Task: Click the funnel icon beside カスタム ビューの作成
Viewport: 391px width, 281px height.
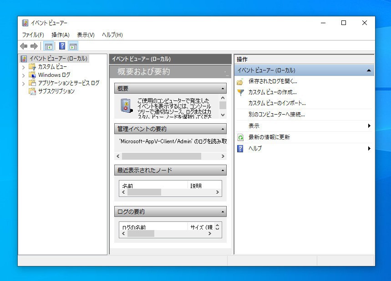Action: (x=240, y=92)
